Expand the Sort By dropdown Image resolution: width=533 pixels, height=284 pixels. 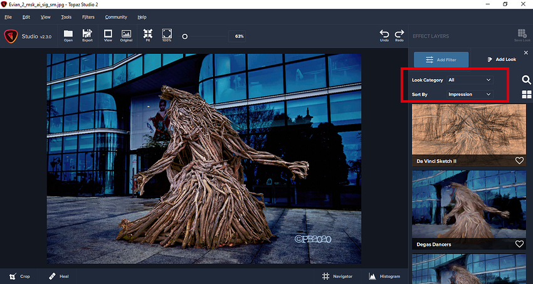pyautogui.click(x=470, y=95)
